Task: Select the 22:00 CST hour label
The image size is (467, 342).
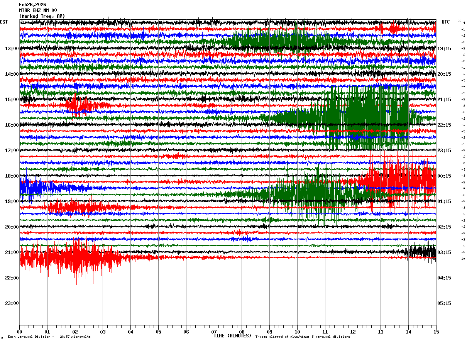Action: point(12,278)
